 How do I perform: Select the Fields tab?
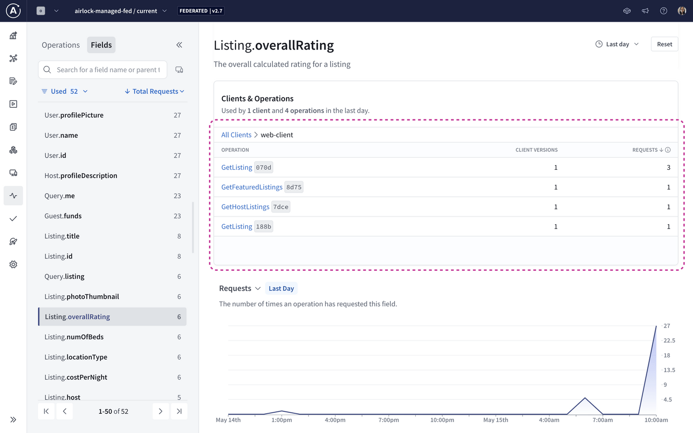tap(101, 45)
